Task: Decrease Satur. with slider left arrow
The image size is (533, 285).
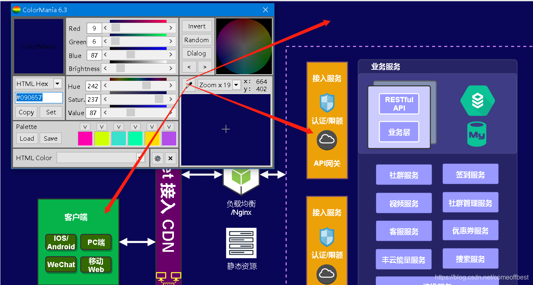Action: coord(106,99)
